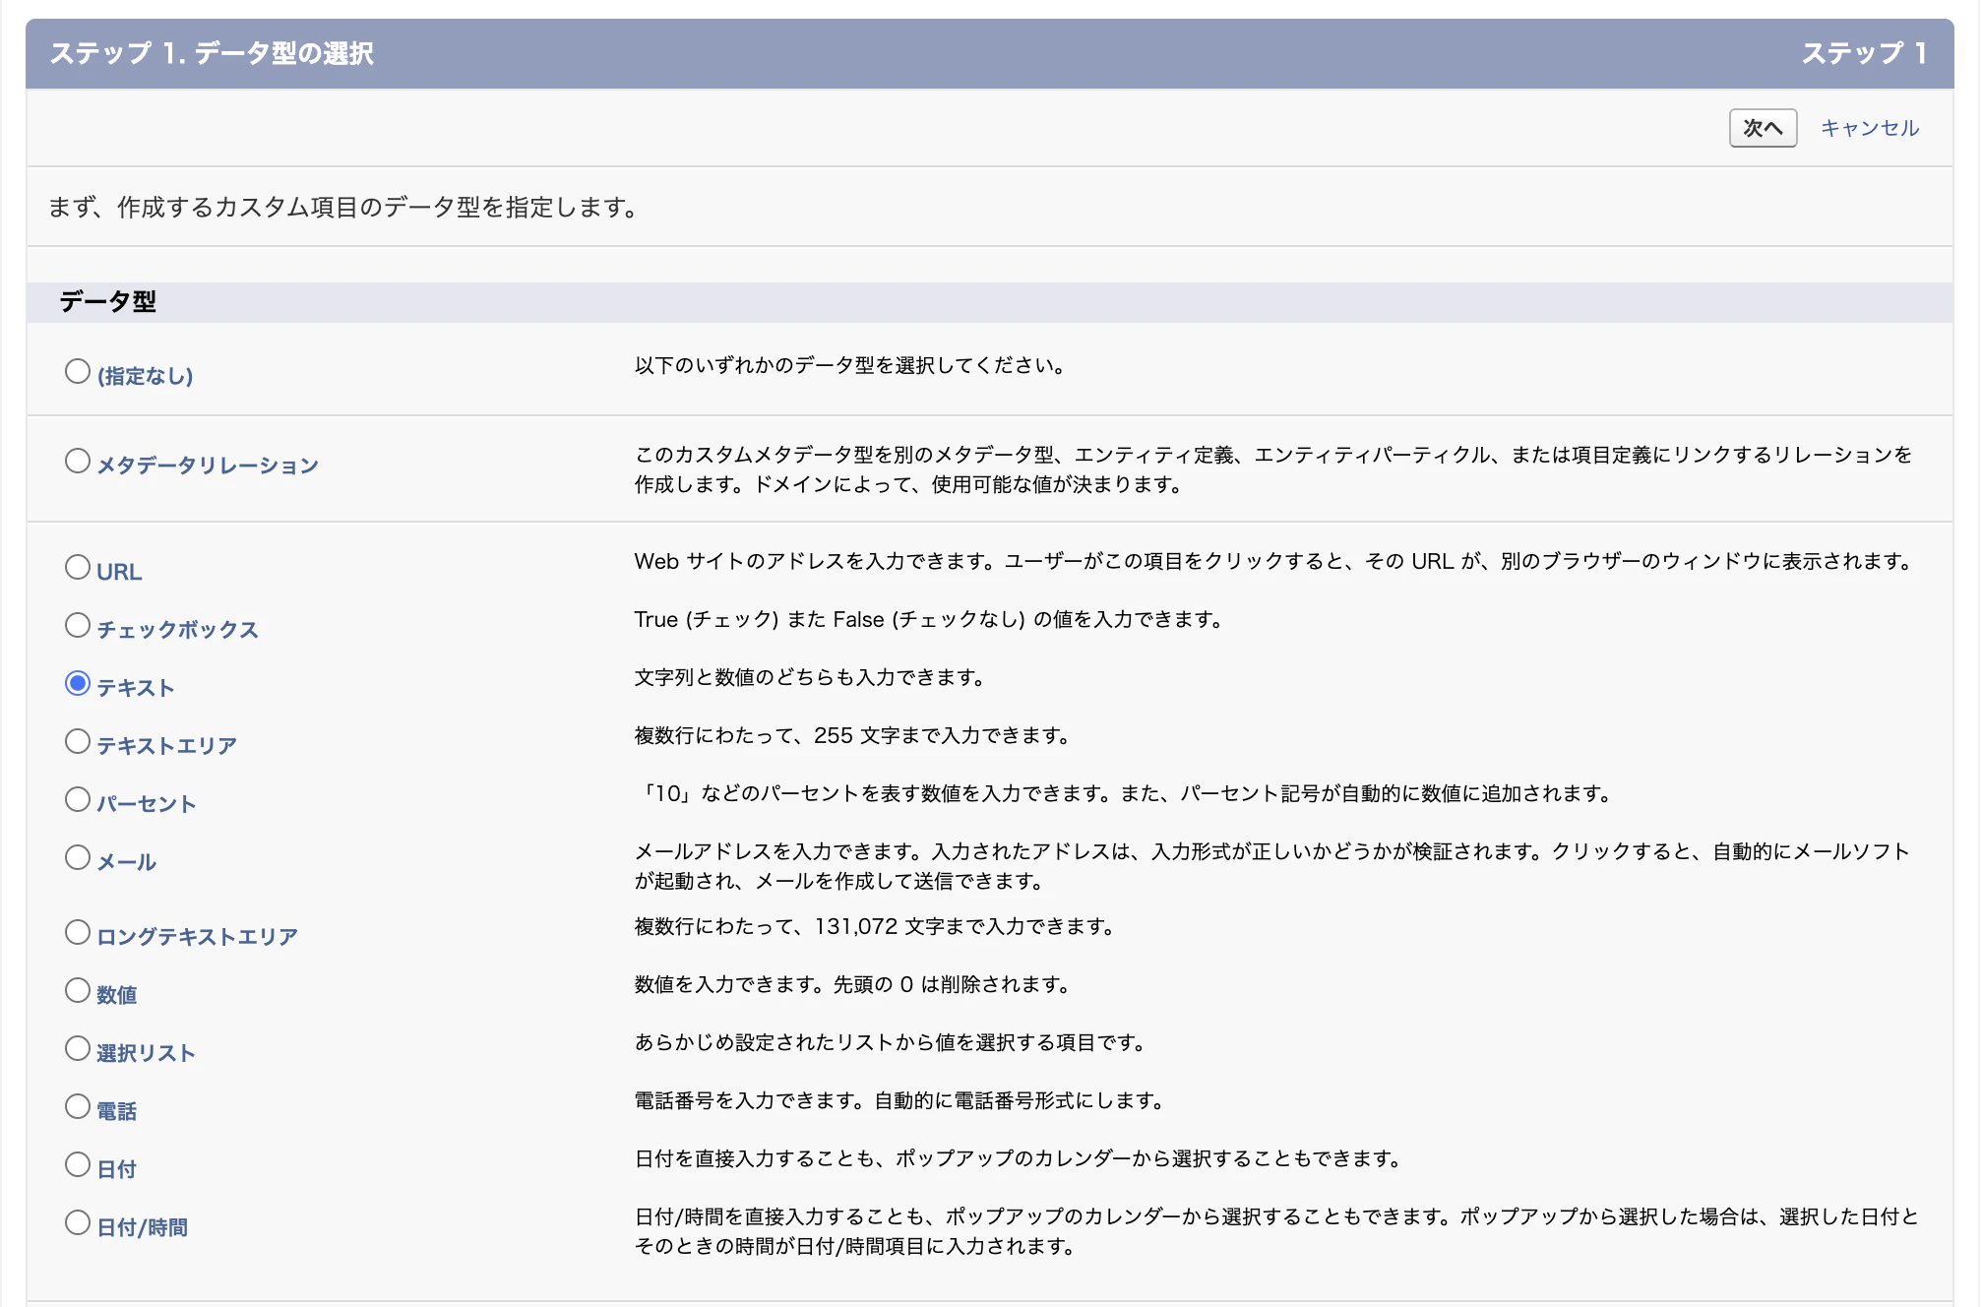Select the (指定なし) radio button
The width and height of the screenshot is (1982, 1307).
[78, 371]
